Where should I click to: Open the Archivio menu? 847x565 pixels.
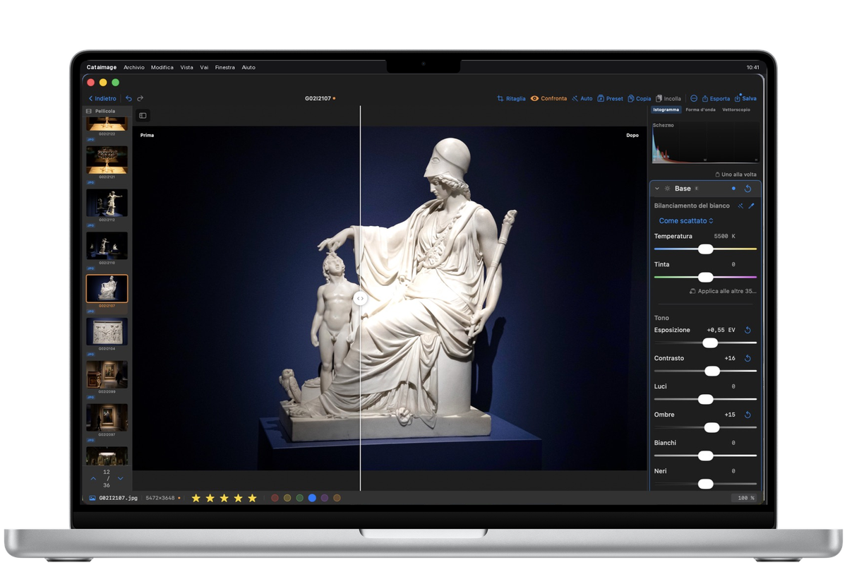[x=133, y=67]
